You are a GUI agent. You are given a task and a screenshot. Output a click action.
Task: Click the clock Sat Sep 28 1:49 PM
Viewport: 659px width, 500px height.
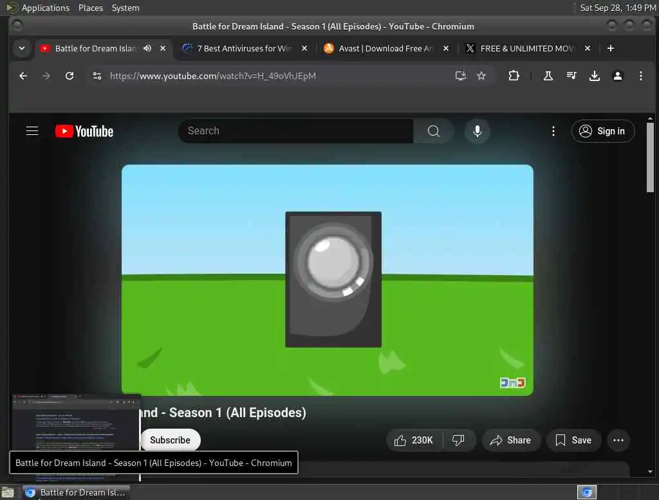(x=618, y=8)
